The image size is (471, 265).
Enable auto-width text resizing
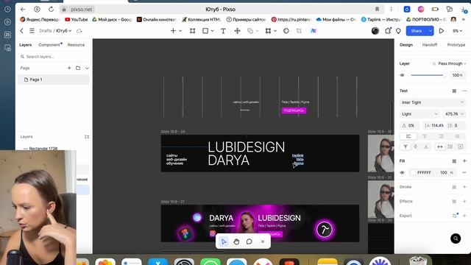[440, 146]
